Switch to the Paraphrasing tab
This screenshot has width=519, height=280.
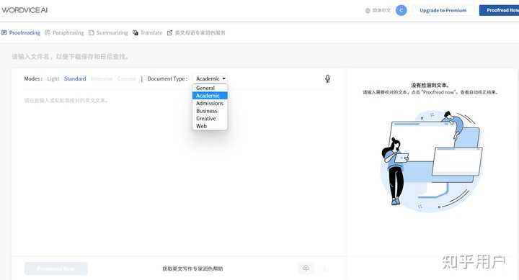point(65,32)
